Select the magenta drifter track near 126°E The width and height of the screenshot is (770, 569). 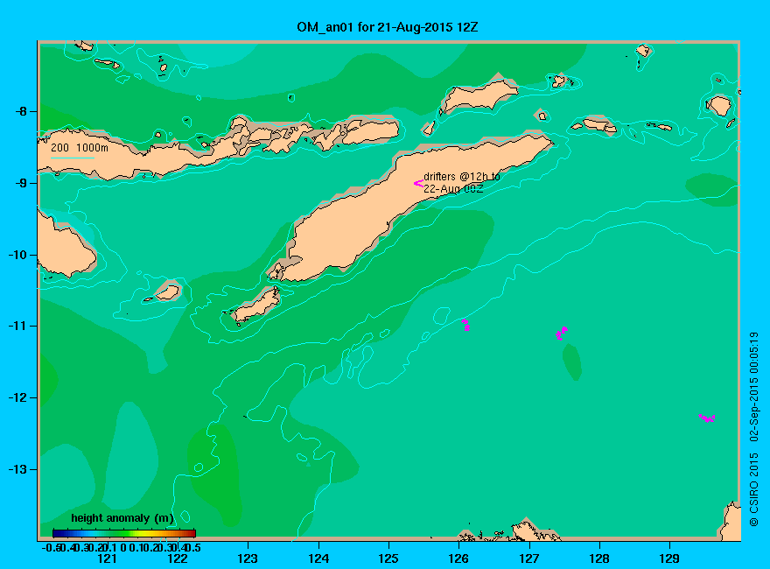(466, 324)
